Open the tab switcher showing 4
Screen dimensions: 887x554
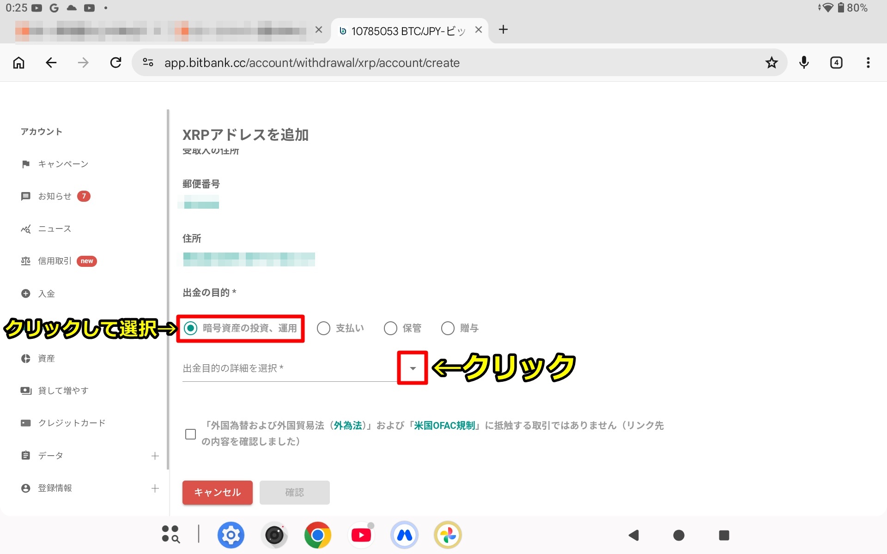(836, 62)
